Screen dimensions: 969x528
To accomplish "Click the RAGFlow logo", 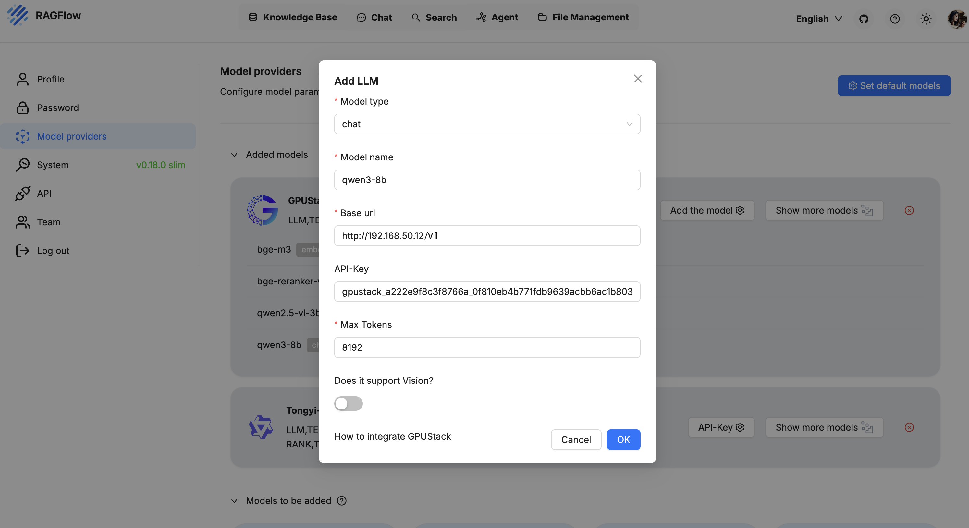I will point(17,16).
